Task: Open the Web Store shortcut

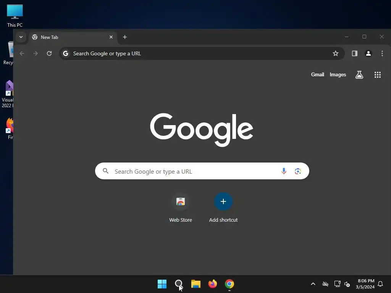Action: (181, 207)
